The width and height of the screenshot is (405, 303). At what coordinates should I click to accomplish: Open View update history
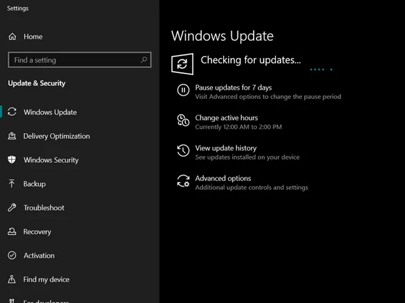[226, 148]
